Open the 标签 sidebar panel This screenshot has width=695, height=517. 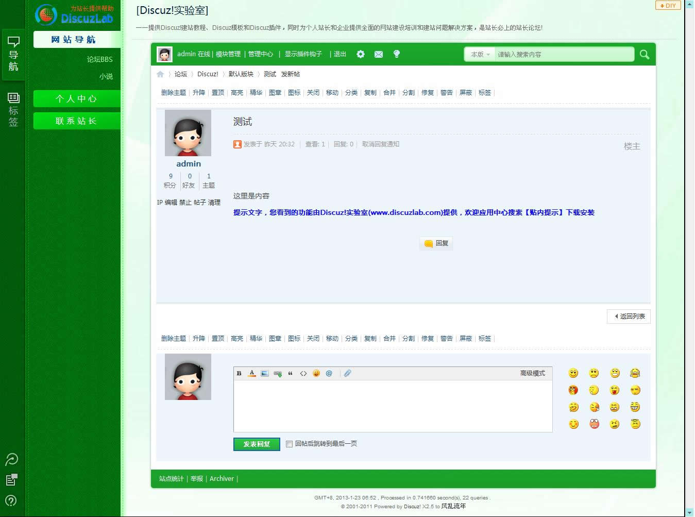[x=13, y=110]
